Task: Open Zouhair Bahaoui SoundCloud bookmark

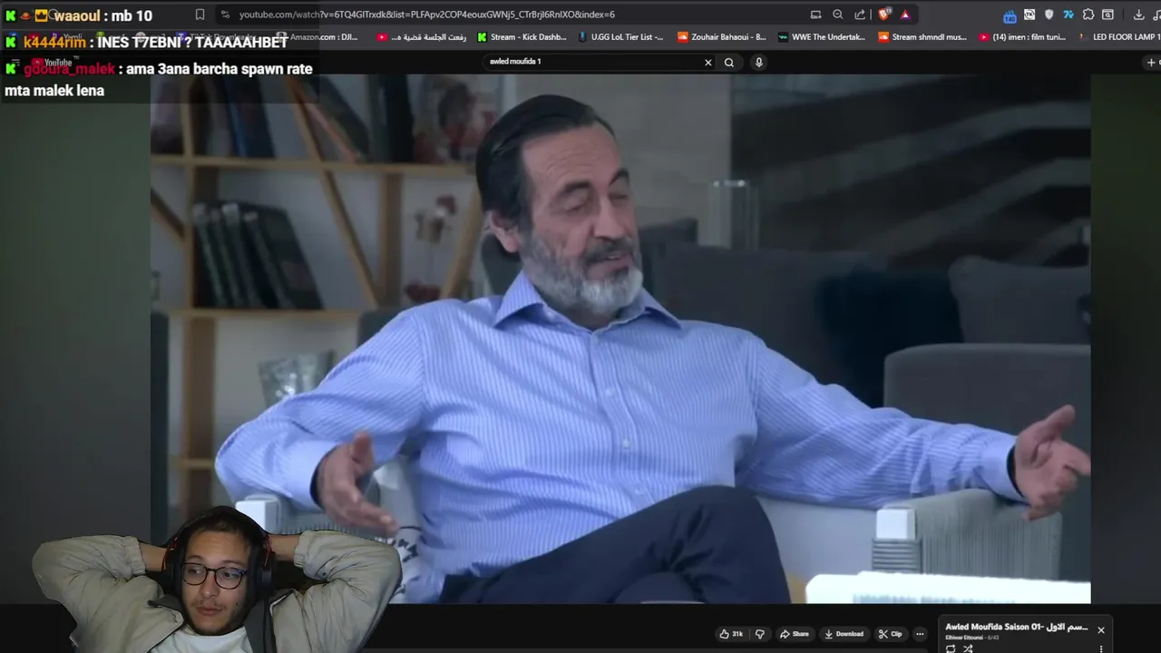Action: (722, 37)
